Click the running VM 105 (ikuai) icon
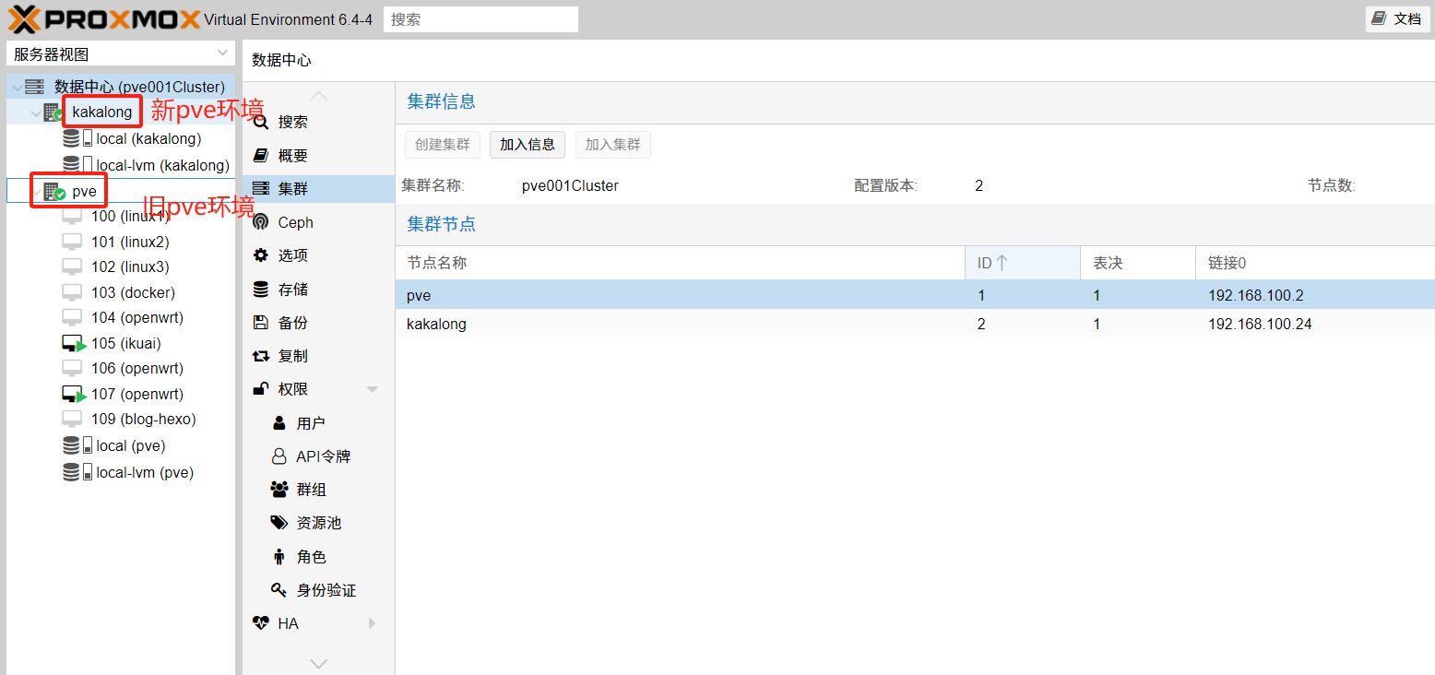The image size is (1435, 675). (x=74, y=343)
